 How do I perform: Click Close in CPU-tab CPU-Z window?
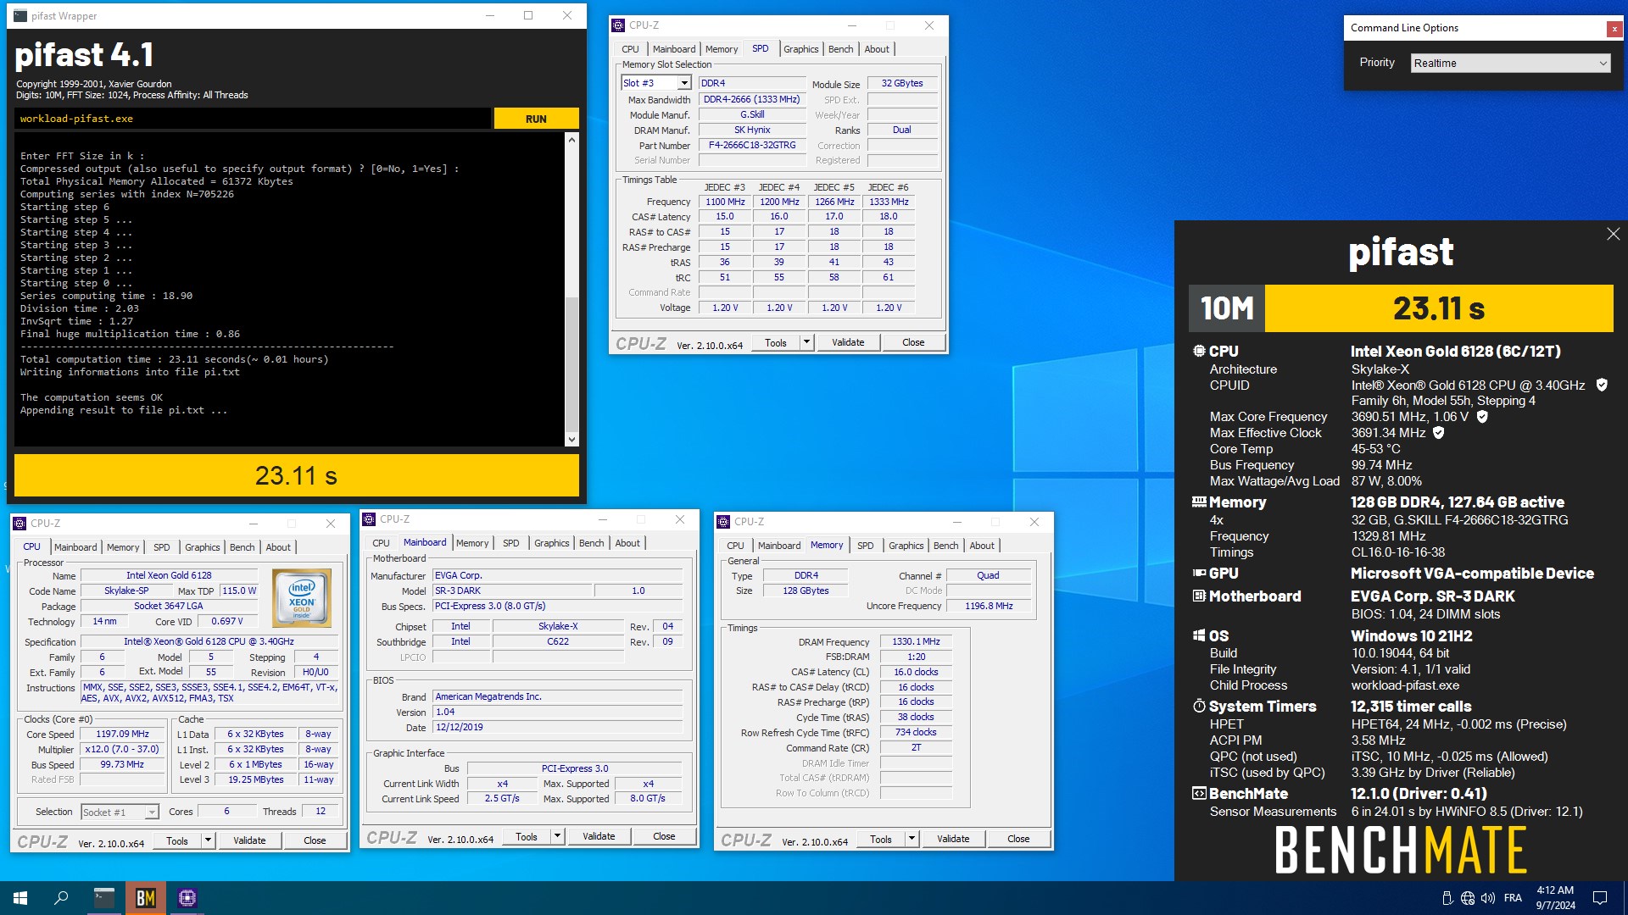click(x=315, y=841)
